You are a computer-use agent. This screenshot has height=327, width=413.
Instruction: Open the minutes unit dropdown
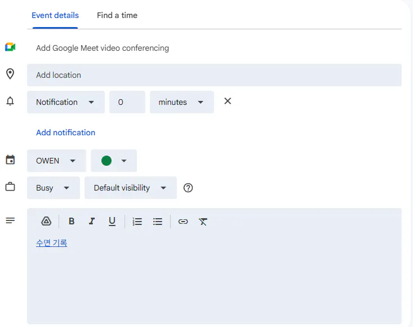coord(181,102)
